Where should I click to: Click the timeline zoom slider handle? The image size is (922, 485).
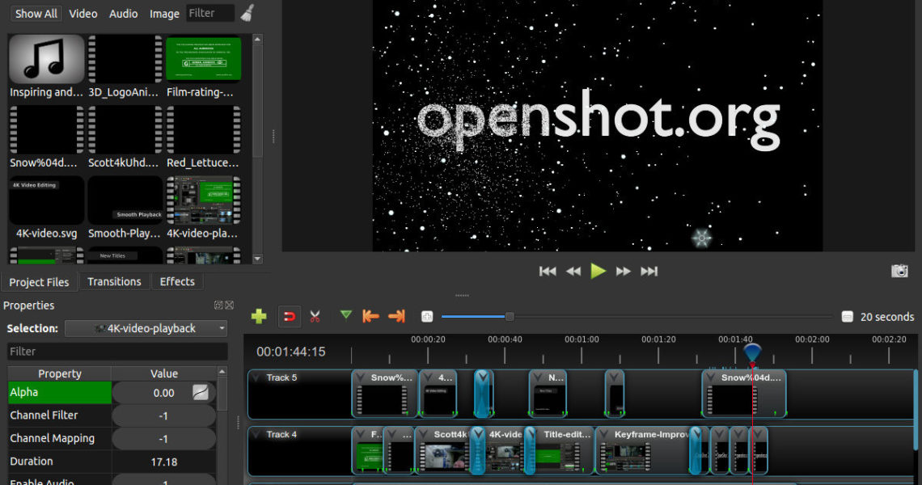(x=510, y=316)
